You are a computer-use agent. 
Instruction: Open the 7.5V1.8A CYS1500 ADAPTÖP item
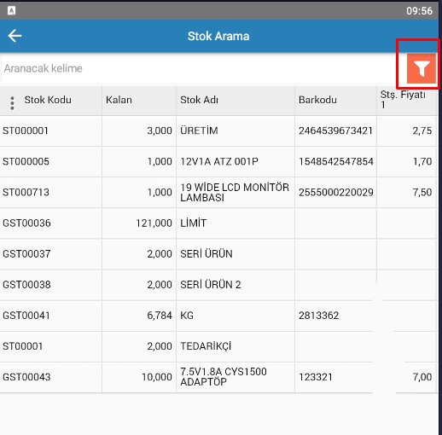pyautogui.click(x=218, y=377)
